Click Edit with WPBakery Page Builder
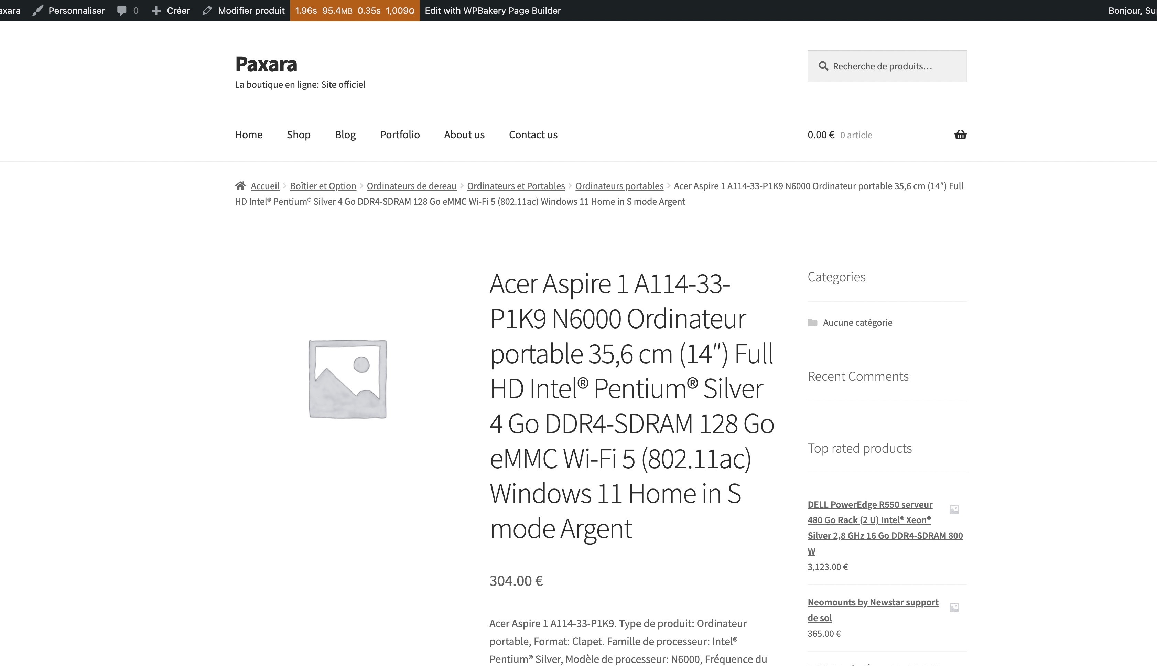The height and width of the screenshot is (666, 1157). (x=492, y=11)
